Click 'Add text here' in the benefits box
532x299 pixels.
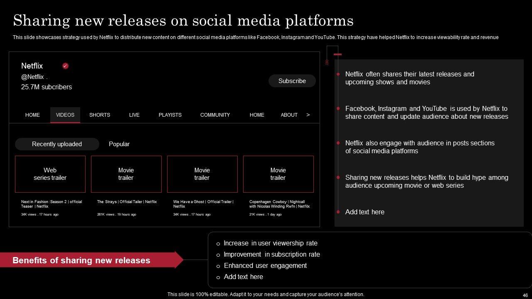[243, 277]
